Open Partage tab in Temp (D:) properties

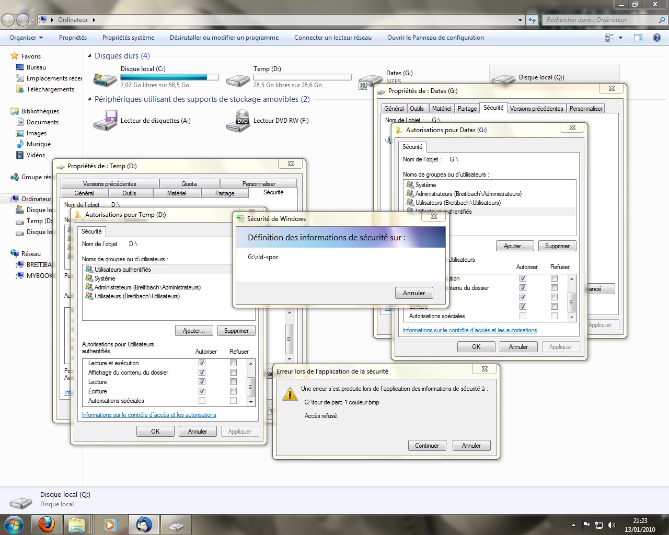click(225, 193)
